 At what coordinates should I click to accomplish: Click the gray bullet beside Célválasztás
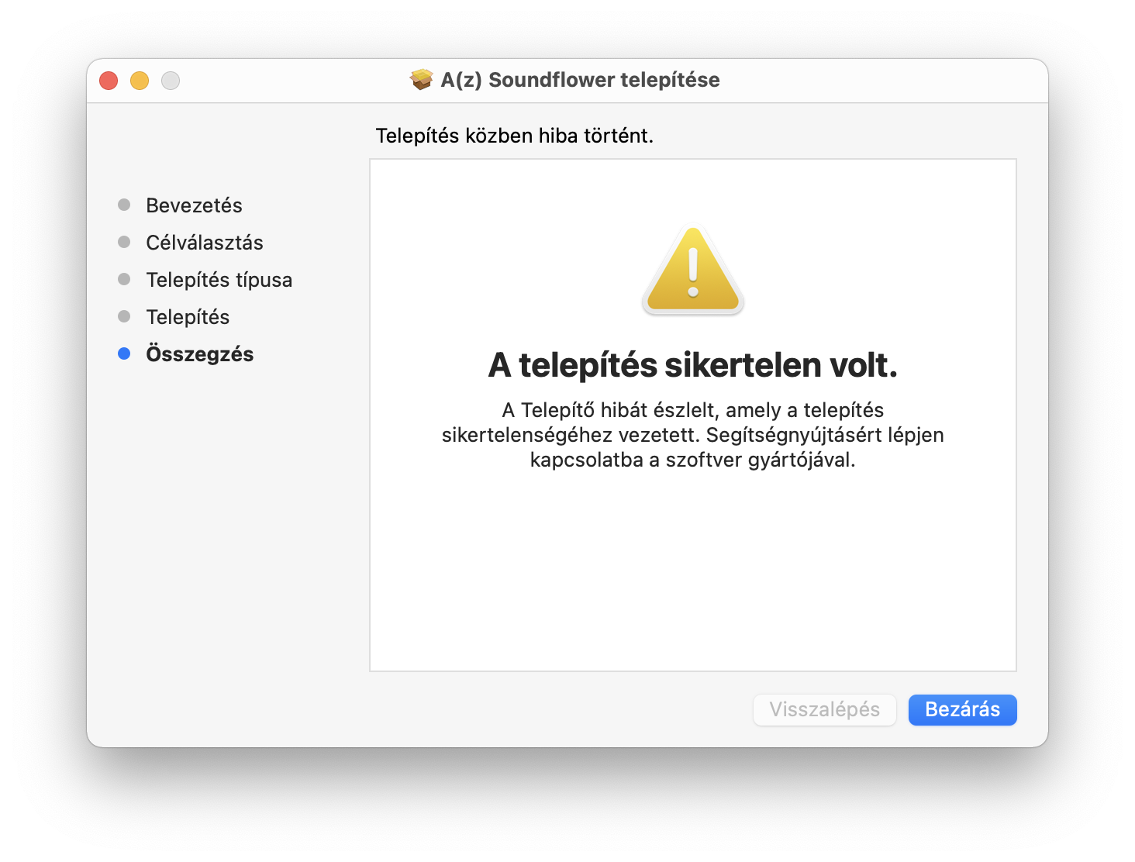[x=124, y=242]
